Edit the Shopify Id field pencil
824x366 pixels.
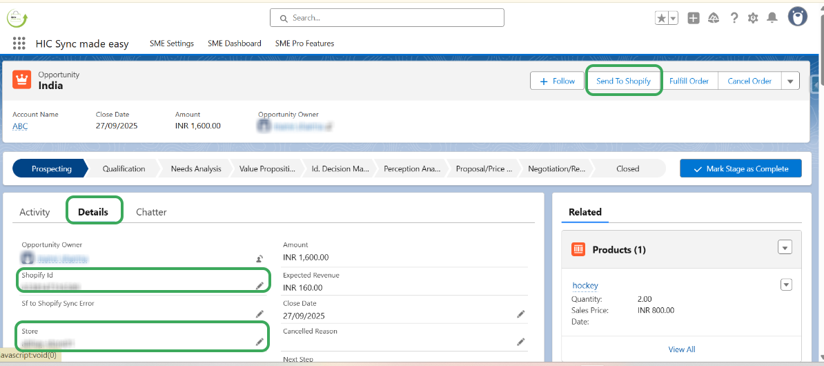pyautogui.click(x=259, y=285)
